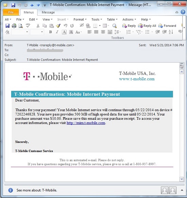Open the Tools menu dropdown
Image resolution: width=187 pixels, height=198 pixels.
[97, 19]
